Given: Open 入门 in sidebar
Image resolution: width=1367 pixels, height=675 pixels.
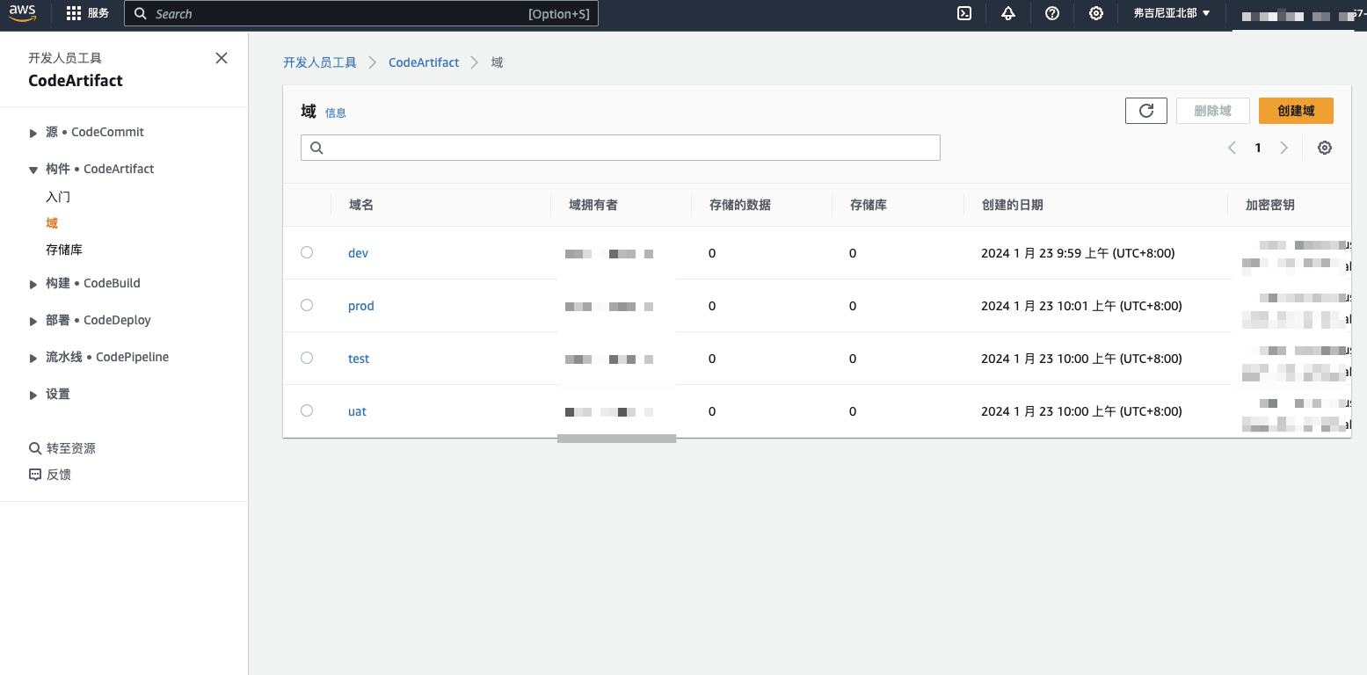Looking at the screenshot, I should 58,197.
